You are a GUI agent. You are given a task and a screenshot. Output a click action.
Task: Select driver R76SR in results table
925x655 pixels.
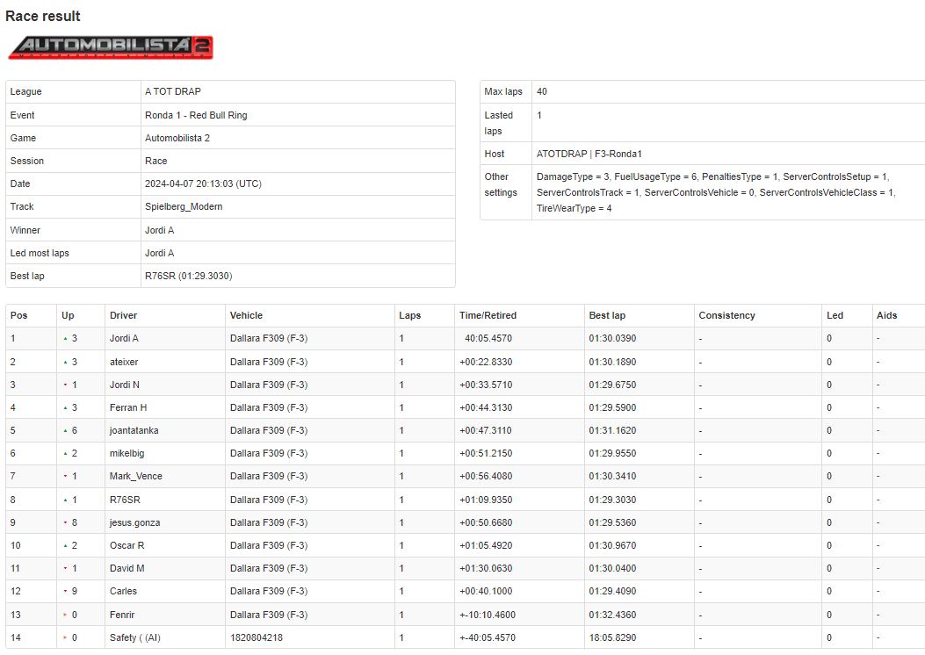click(125, 500)
